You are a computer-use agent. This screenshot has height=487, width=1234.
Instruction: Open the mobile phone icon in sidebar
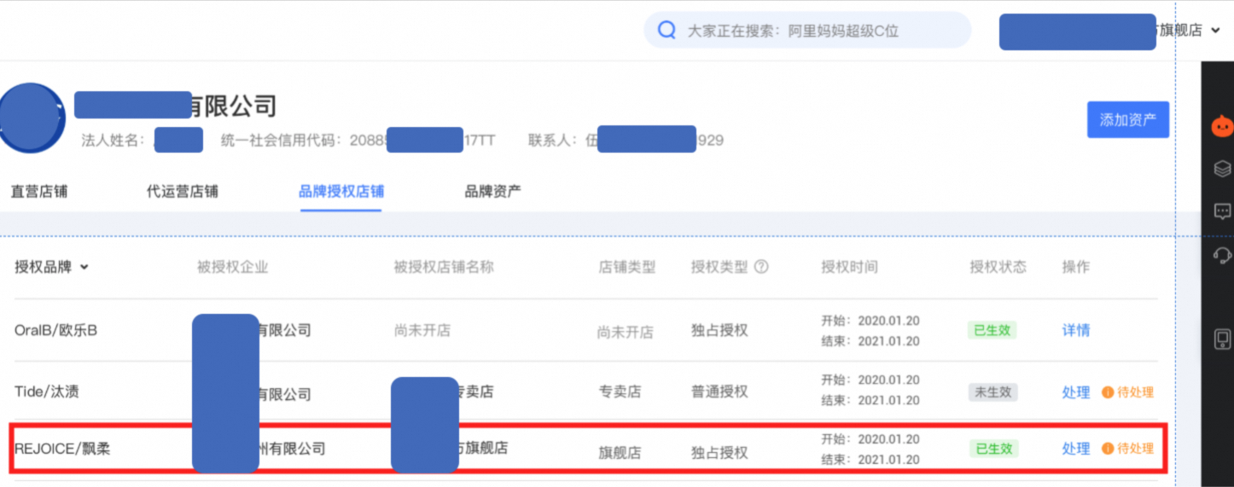click(x=1222, y=339)
